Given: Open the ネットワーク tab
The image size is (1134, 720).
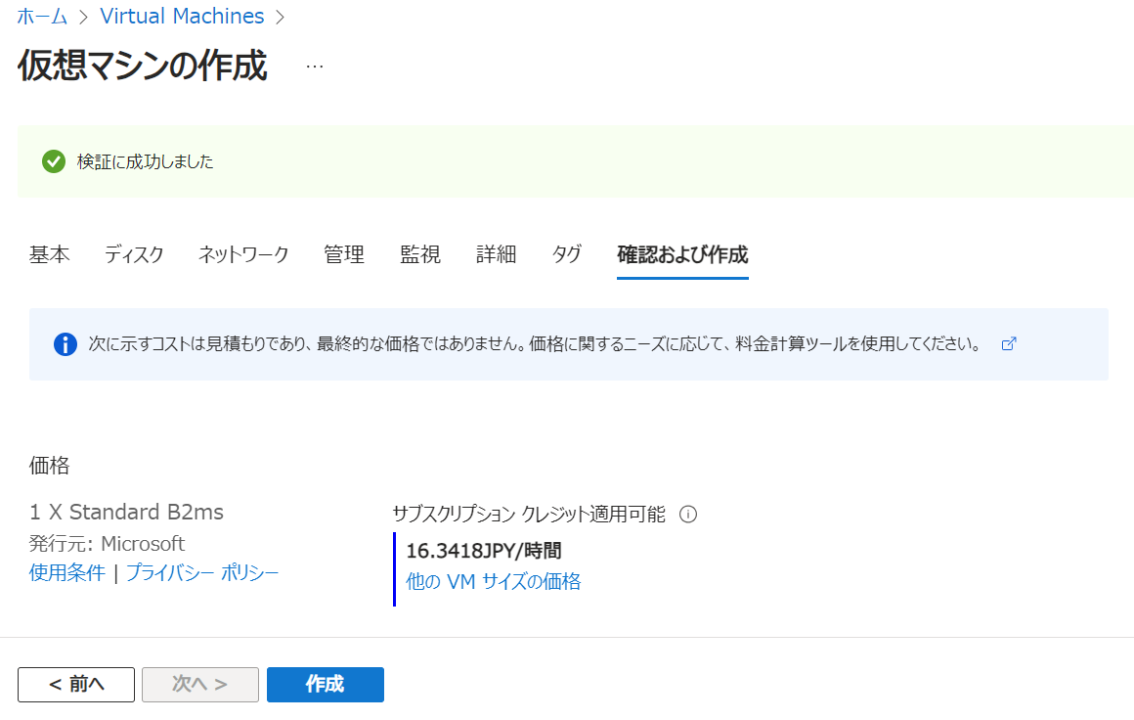Looking at the screenshot, I should click(x=243, y=255).
